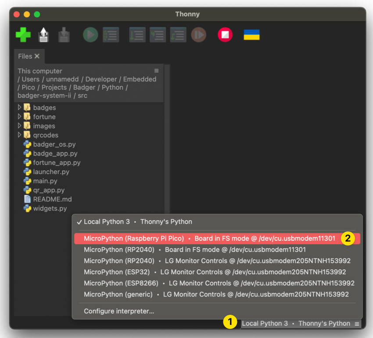Image resolution: width=373 pixels, height=338 pixels.
Task: Click unnamedd in the path breadcrumb
Action: [62, 79]
